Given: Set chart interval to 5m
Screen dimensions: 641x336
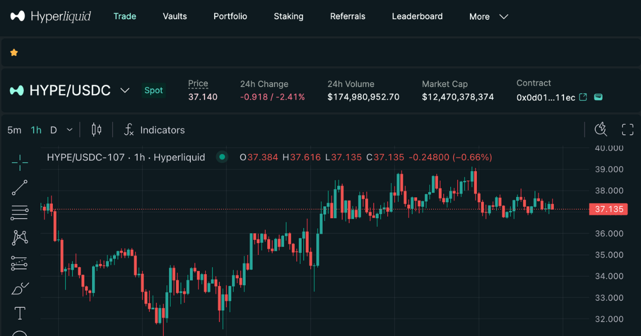Looking at the screenshot, I should click(x=14, y=130).
